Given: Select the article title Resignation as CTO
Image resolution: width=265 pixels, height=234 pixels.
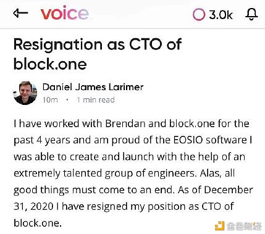Looking at the screenshot, I should click(98, 44).
